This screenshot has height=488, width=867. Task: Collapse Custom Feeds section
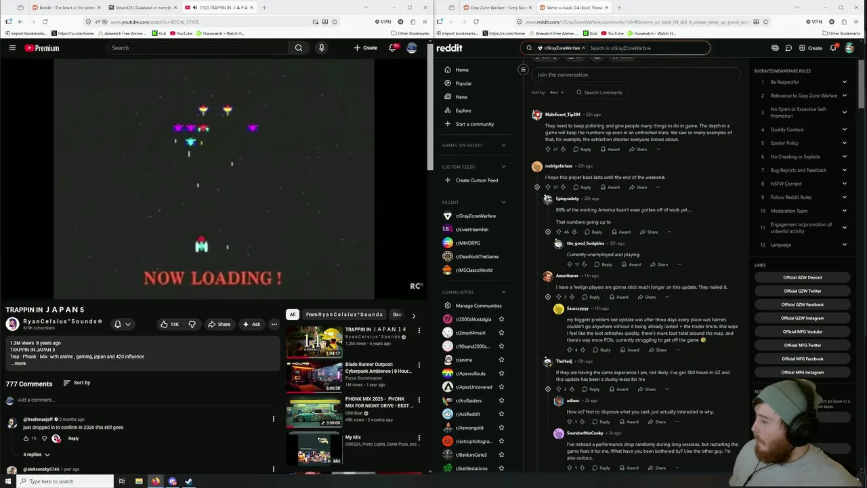tap(503, 167)
